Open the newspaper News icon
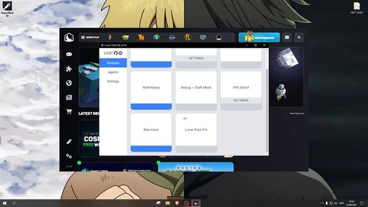Viewport: 368px width, 207px height. 69,97
